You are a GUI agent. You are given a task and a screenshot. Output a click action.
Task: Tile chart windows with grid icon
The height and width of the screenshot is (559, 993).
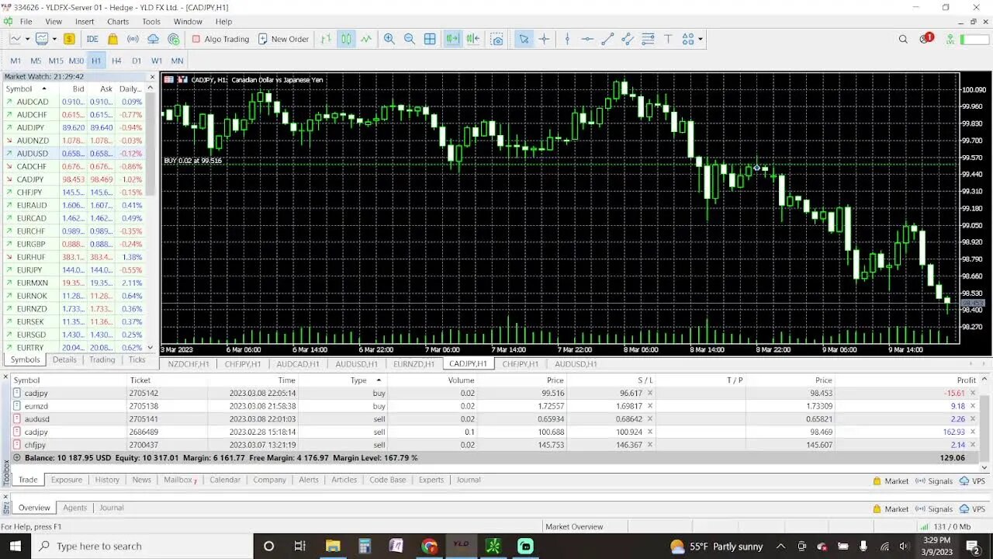click(430, 39)
